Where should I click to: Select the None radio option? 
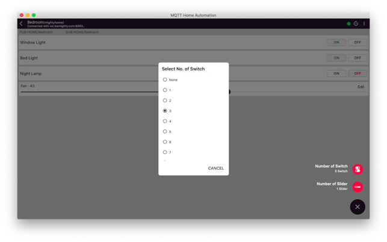coord(165,79)
